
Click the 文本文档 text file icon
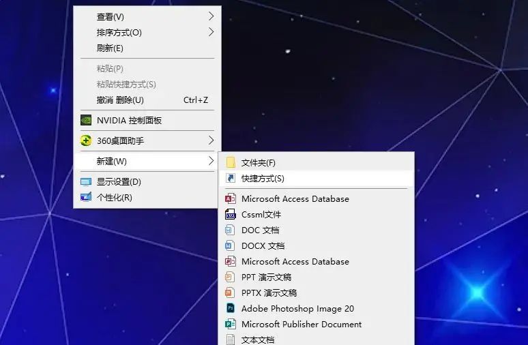pos(231,340)
